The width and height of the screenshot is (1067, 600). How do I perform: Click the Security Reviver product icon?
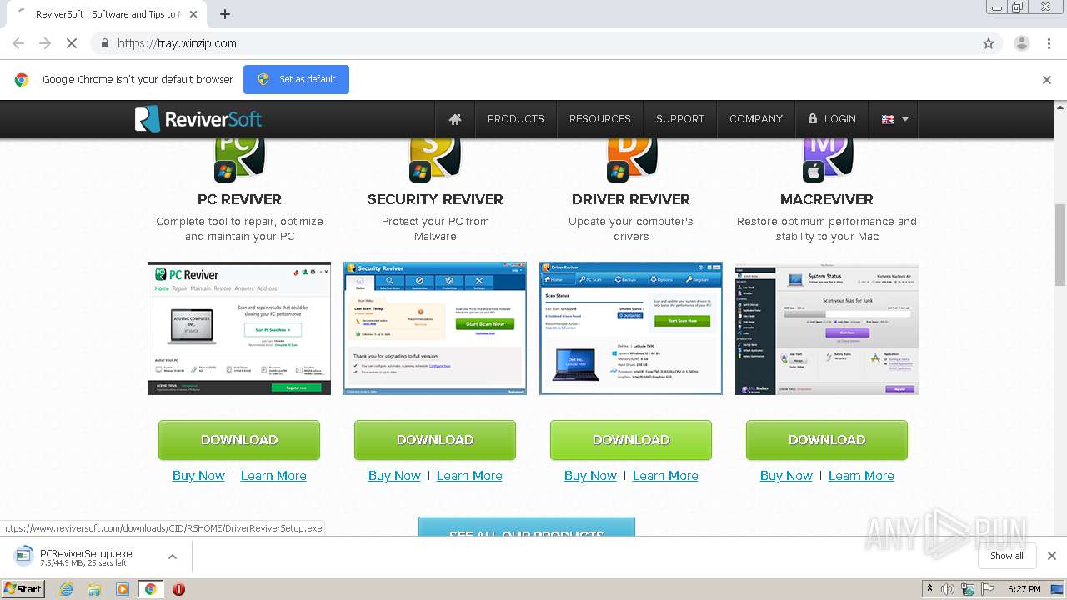point(435,159)
